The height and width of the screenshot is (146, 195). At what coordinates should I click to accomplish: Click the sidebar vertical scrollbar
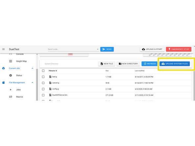coord(37,85)
